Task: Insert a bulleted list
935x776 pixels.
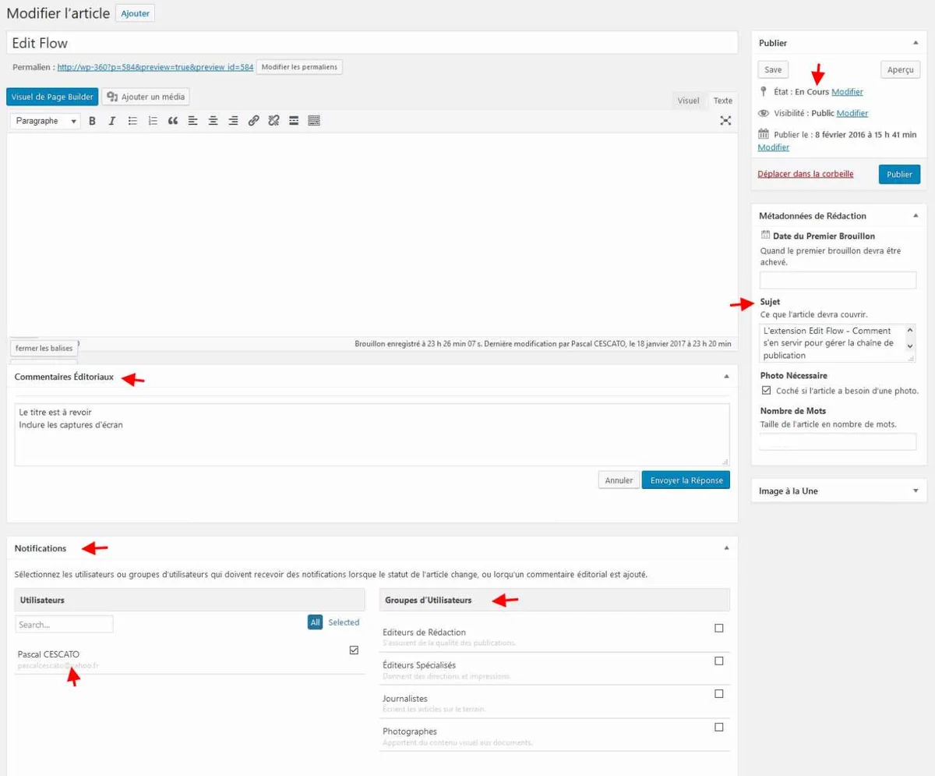Action: (x=132, y=121)
